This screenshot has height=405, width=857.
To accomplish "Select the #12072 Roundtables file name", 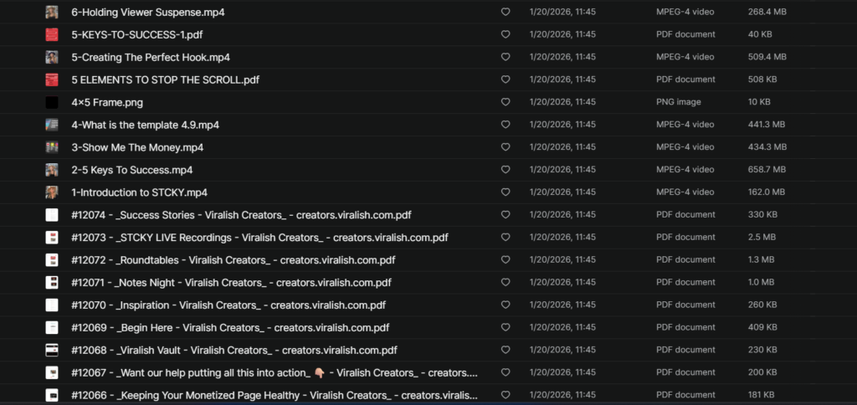I will (x=233, y=260).
